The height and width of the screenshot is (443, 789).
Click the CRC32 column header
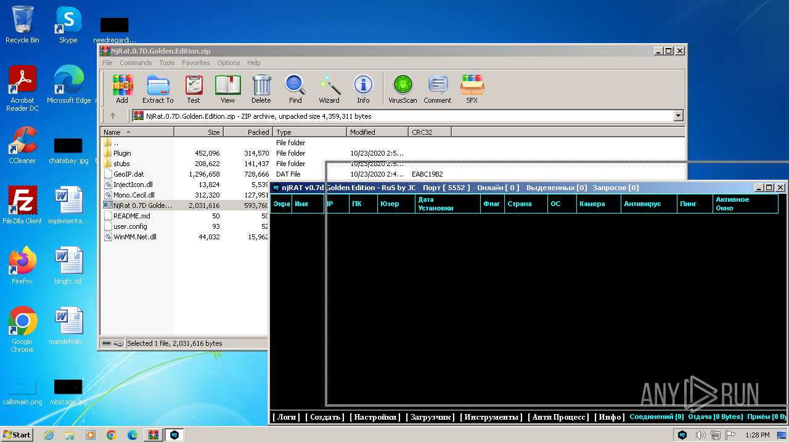pos(430,132)
